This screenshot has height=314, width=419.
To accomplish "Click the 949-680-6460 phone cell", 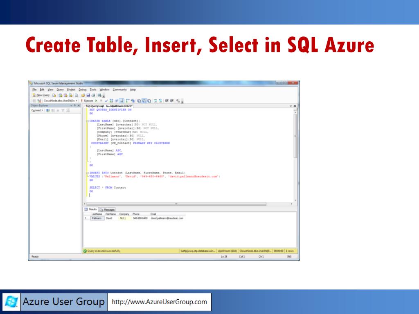I will (140, 218).
